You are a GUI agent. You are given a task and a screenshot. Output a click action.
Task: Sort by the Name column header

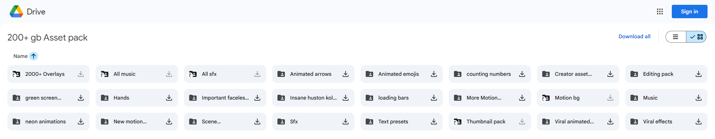[20, 56]
